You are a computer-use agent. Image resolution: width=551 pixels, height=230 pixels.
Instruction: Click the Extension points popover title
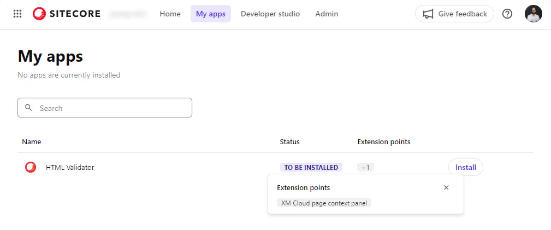click(303, 187)
